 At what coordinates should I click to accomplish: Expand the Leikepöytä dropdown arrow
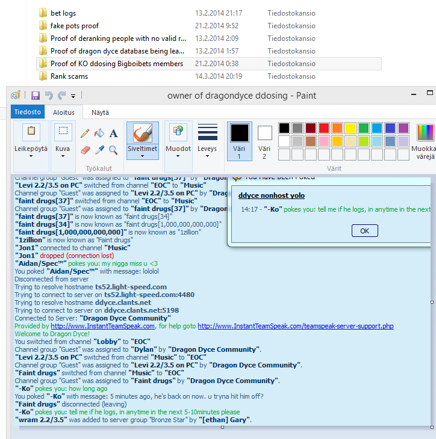pos(31,156)
